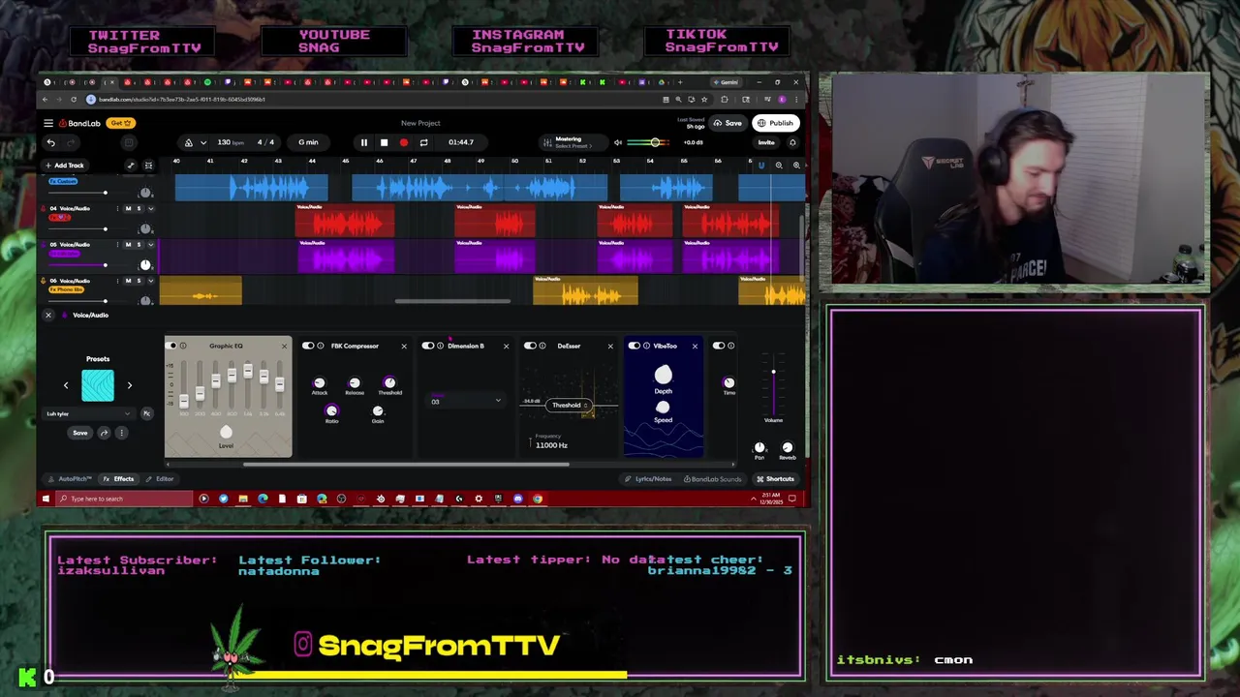Viewport: 1240px width, 697px height.
Task: Mute master output speaker icon
Action: [x=618, y=142]
